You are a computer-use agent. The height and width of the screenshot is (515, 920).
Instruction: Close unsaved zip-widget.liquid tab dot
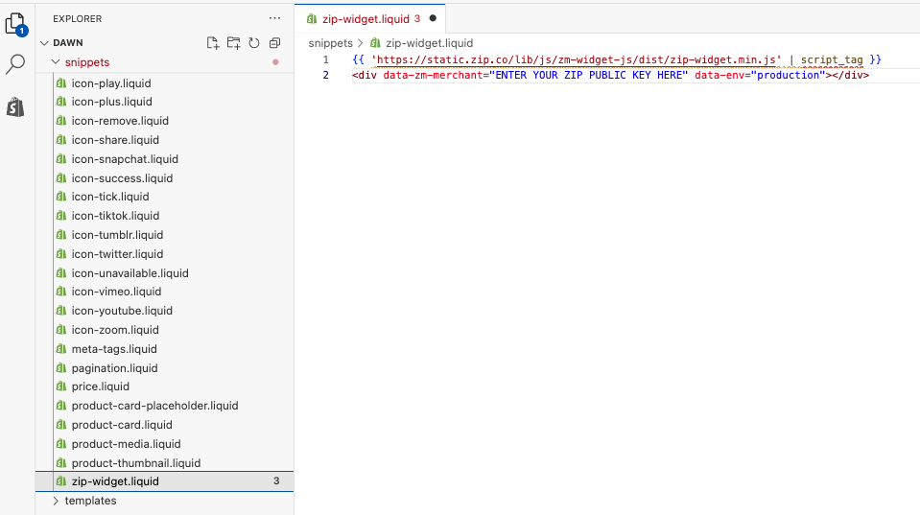coord(433,18)
